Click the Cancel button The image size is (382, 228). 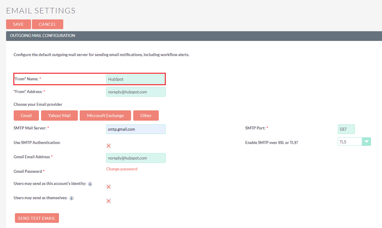click(47, 24)
